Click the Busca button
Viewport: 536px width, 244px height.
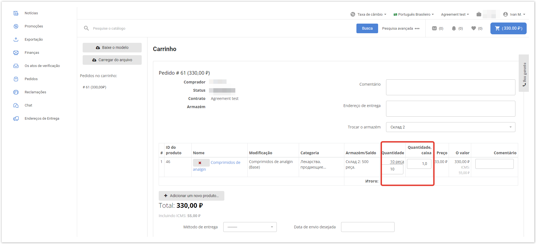tap(367, 28)
